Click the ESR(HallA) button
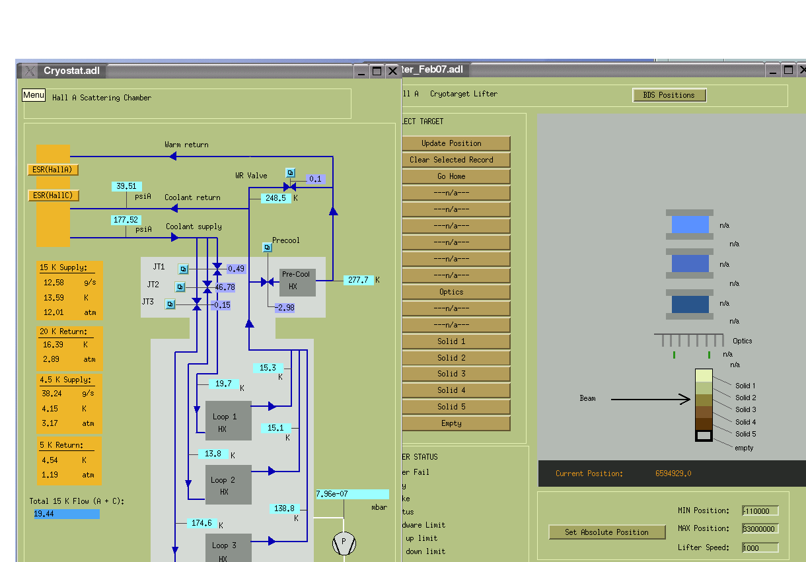The image size is (806, 562). 53,170
